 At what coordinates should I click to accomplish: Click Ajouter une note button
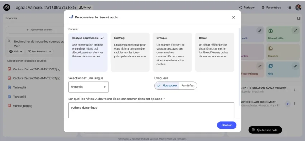click(x=265, y=130)
